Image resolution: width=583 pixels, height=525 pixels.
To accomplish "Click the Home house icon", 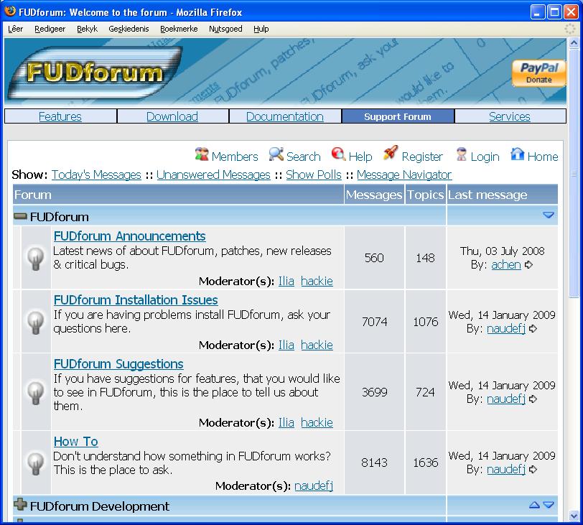I will 518,155.
